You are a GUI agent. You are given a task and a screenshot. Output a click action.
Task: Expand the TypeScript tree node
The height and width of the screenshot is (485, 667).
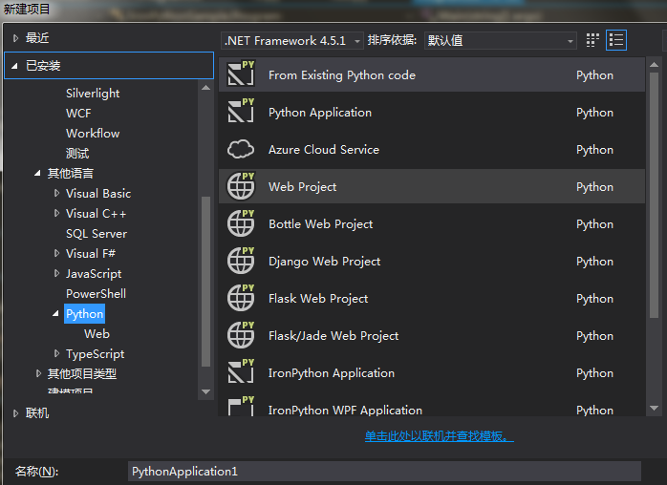tap(56, 353)
